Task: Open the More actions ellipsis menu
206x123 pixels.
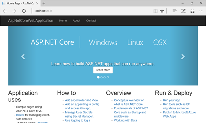Action: coord(201,11)
